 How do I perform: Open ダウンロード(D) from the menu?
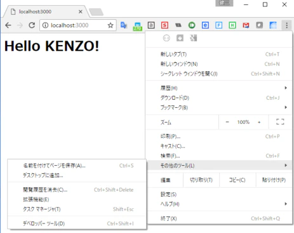219,98
